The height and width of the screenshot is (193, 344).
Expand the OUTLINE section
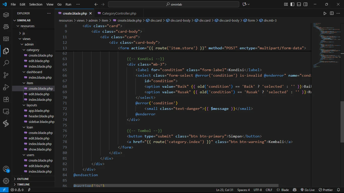[23, 179]
